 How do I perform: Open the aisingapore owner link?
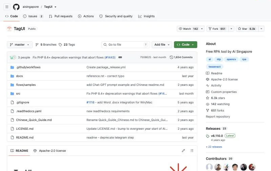(30, 7)
